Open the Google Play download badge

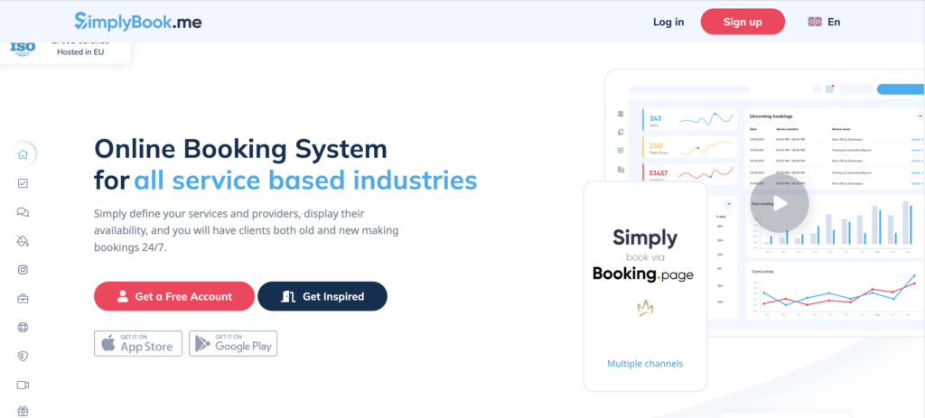pos(233,344)
